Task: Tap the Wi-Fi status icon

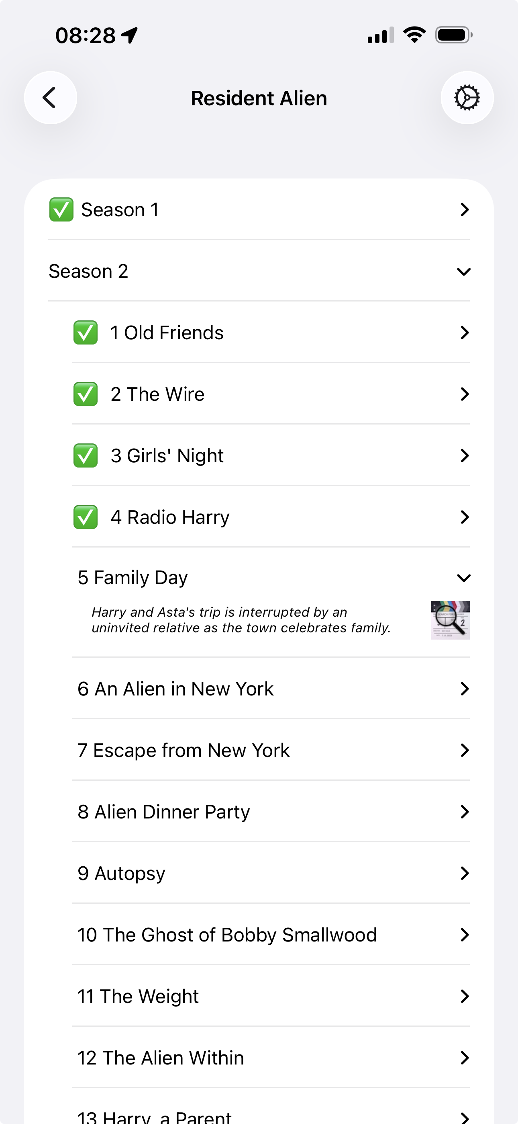Action: 414,35
